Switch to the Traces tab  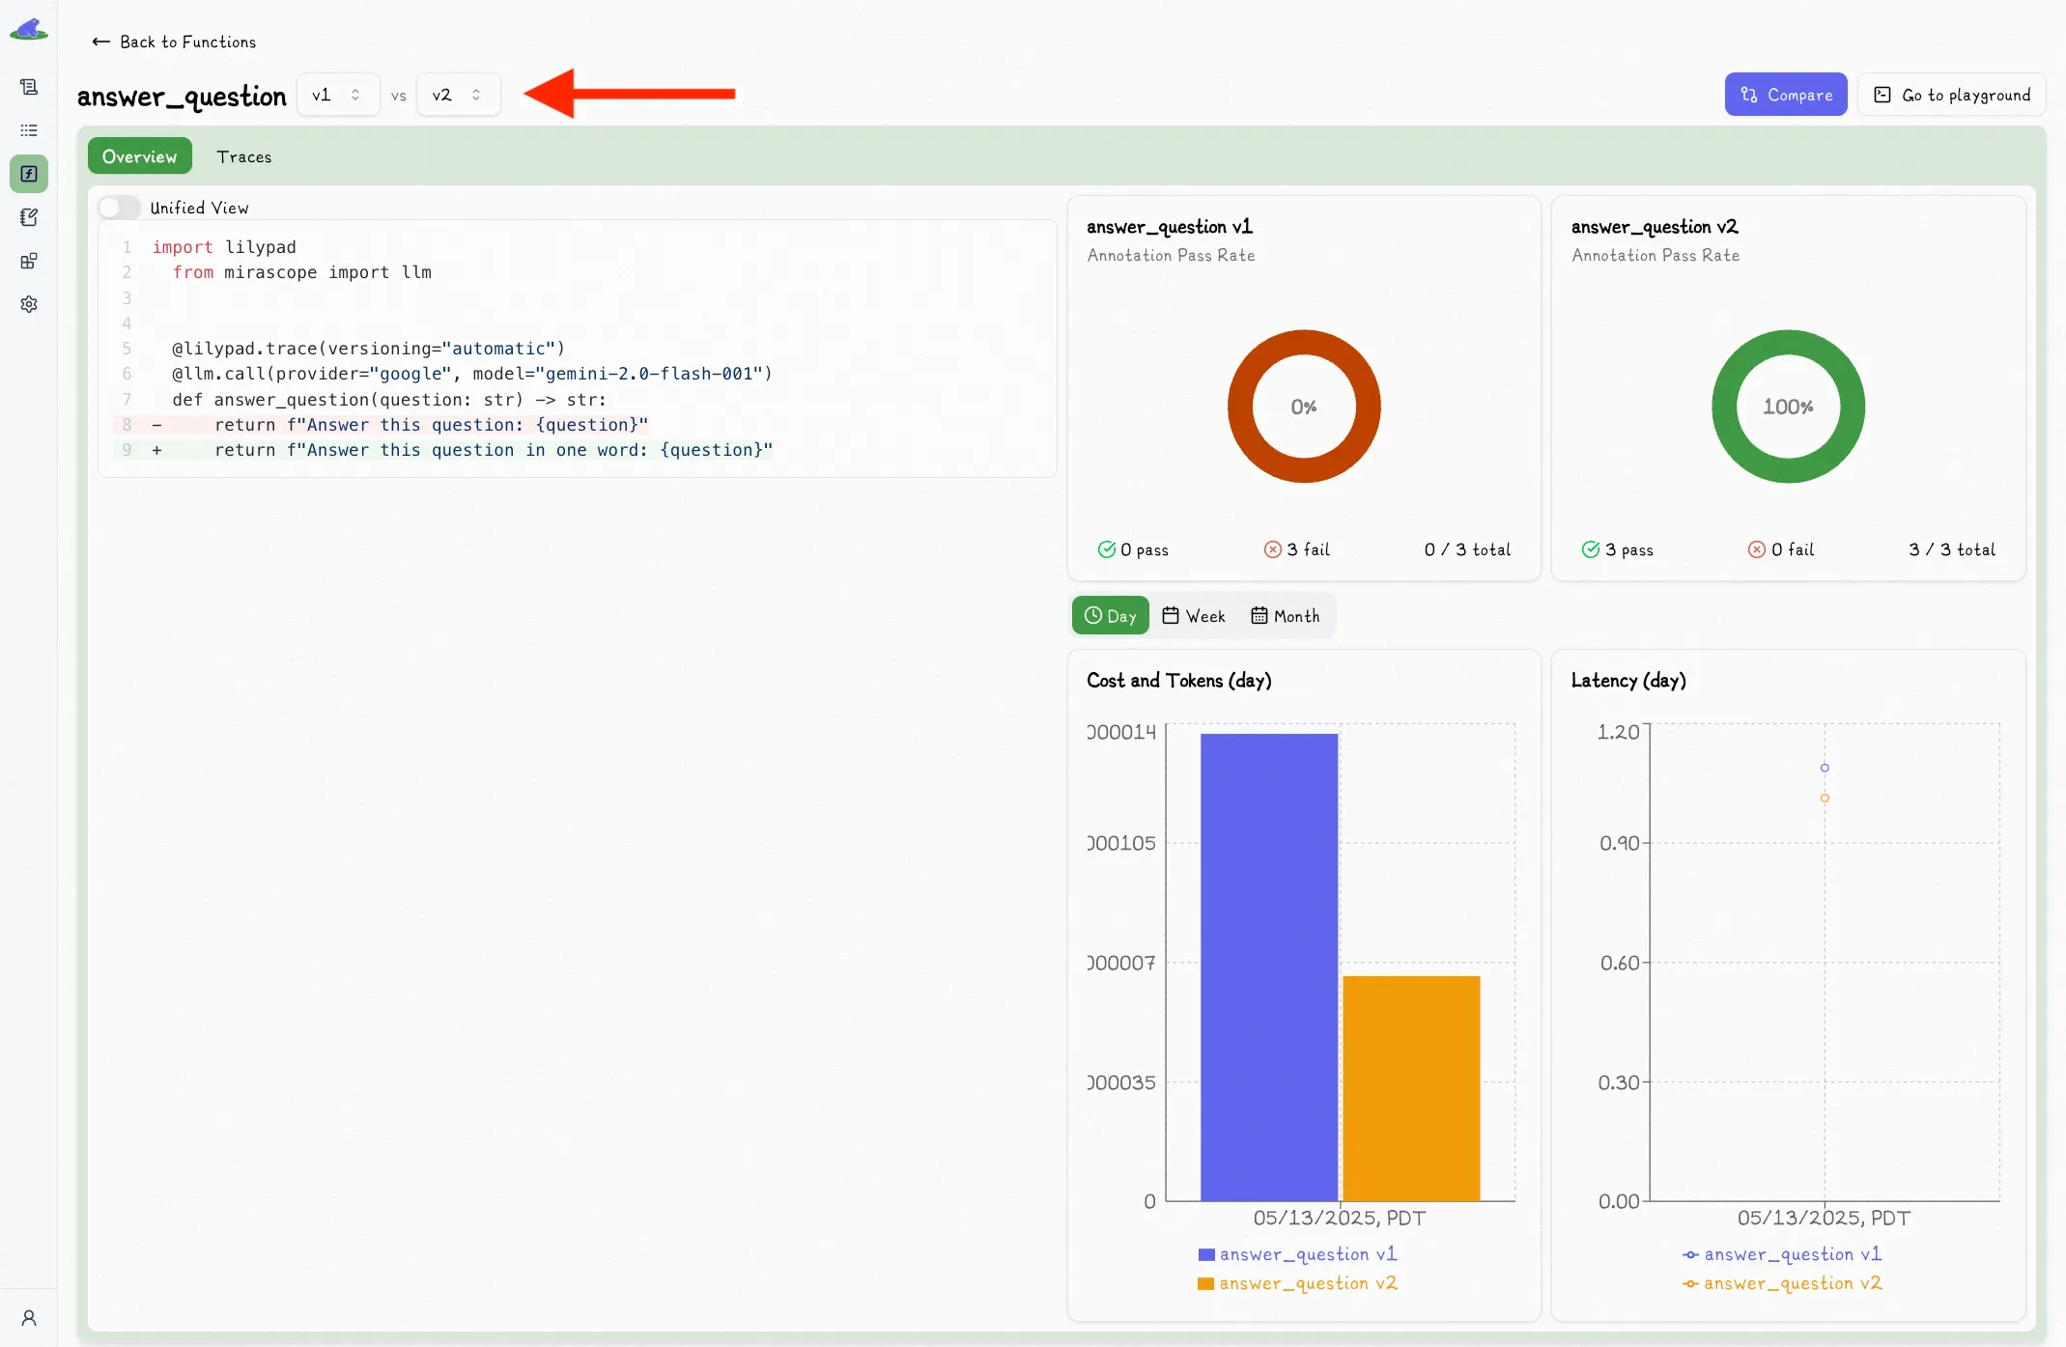[243, 156]
